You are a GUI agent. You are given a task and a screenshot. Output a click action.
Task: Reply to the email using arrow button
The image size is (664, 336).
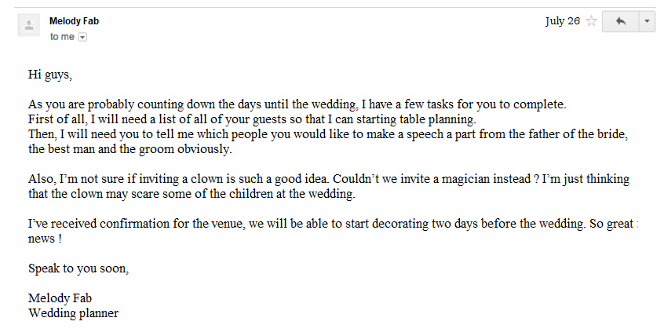pyautogui.click(x=620, y=21)
